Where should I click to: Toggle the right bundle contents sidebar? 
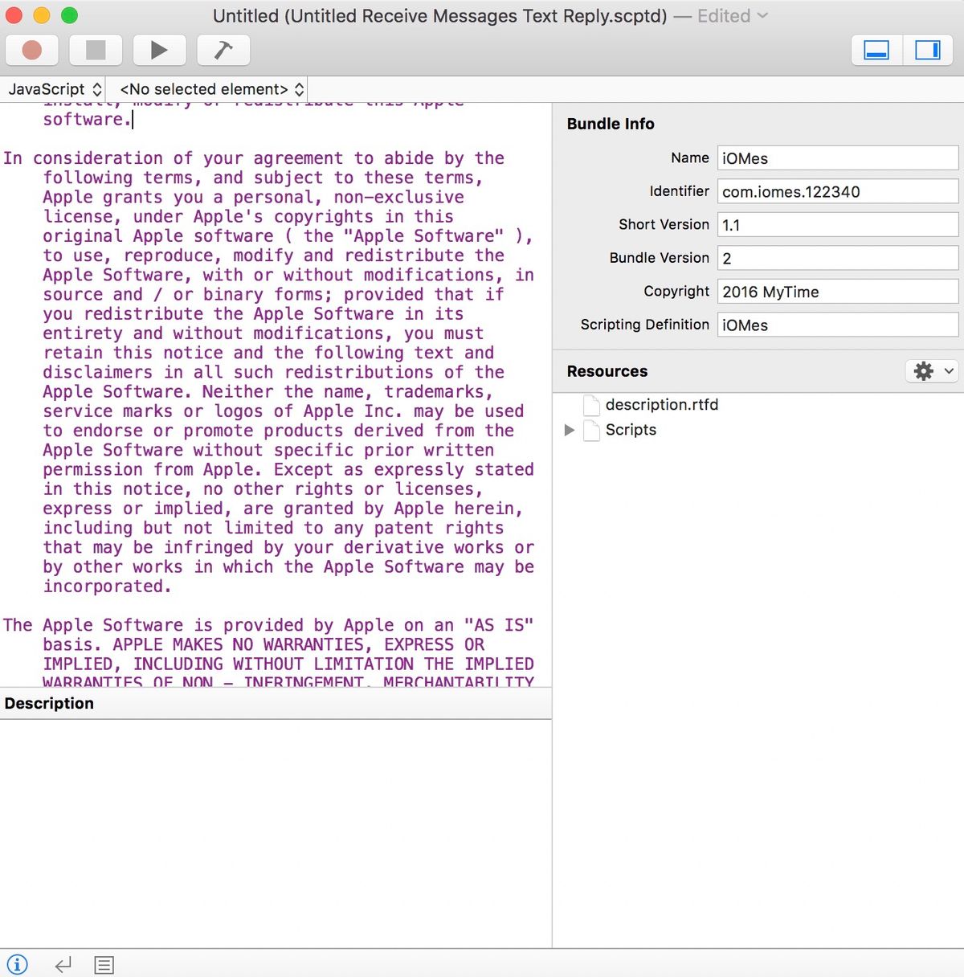point(928,50)
